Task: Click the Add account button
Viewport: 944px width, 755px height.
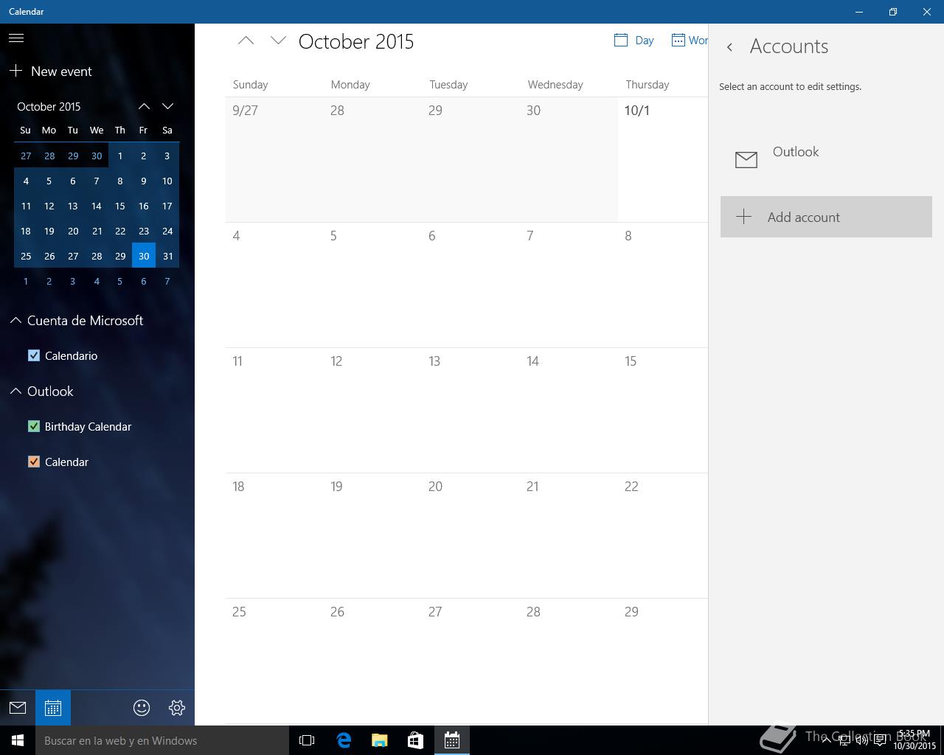Action: pos(826,217)
